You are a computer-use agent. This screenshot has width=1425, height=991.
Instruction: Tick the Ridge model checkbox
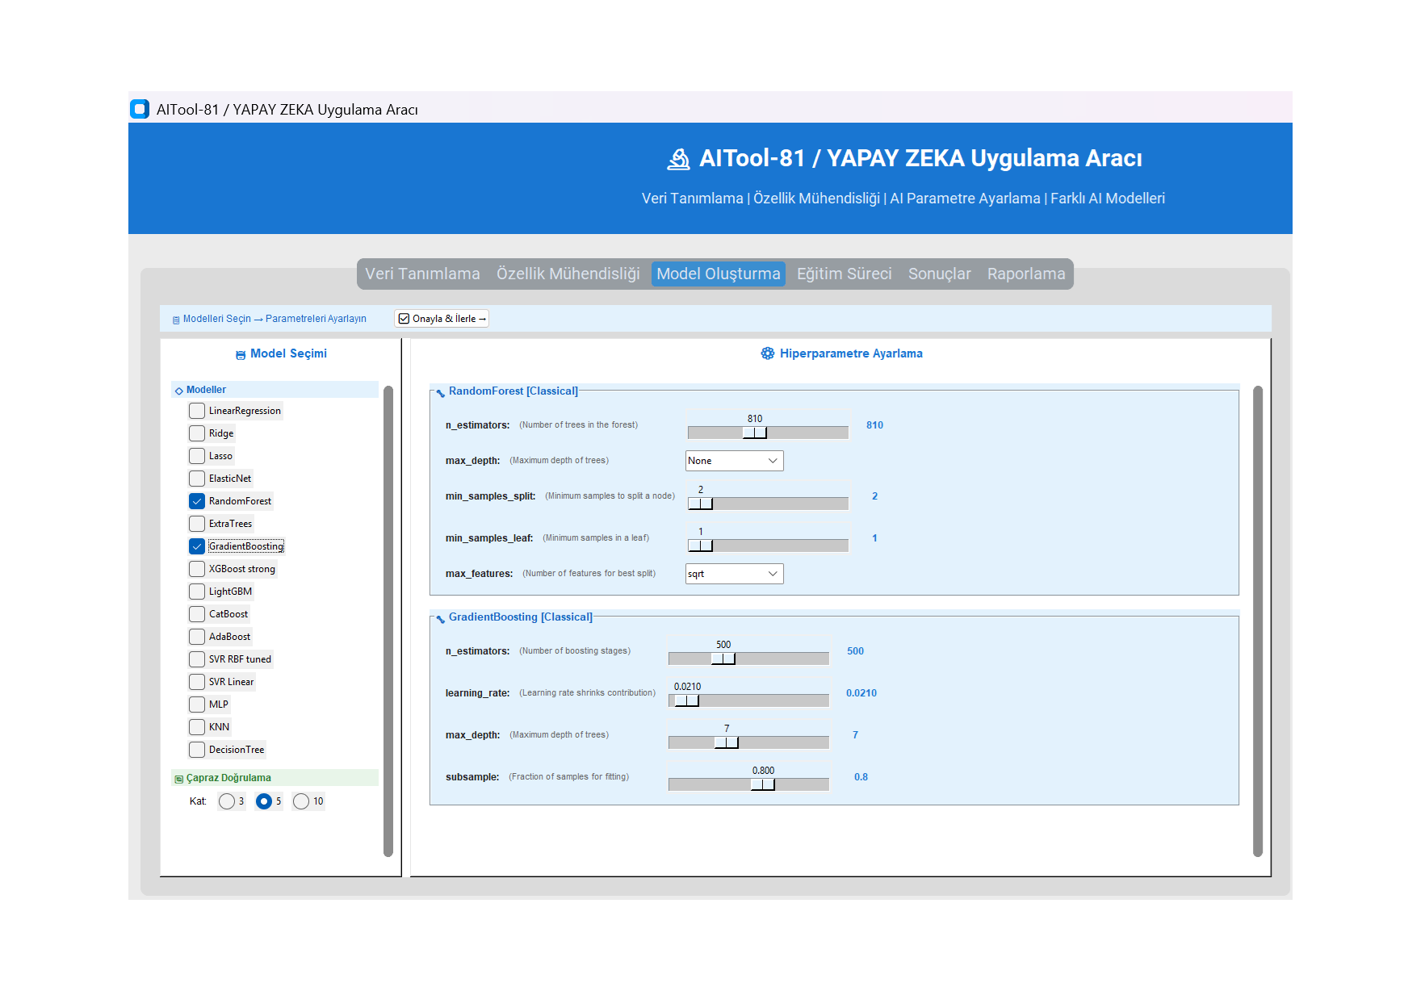point(197,433)
